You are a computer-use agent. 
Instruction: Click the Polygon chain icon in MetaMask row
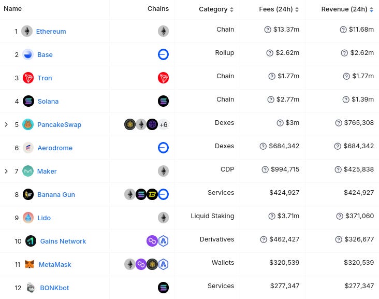pyautogui.click(x=141, y=264)
